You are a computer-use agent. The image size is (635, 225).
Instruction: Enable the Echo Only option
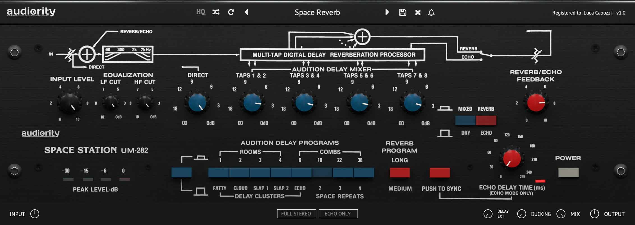click(x=338, y=214)
